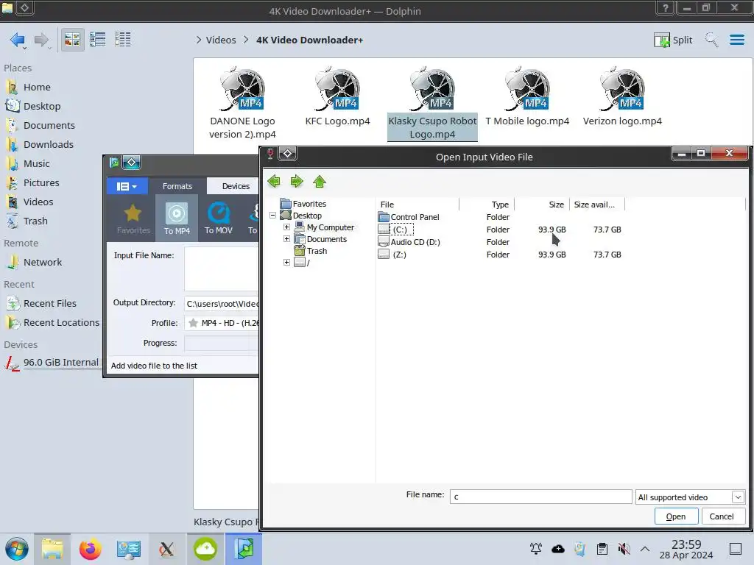The image size is (754, 565).
Task: Go back in Open dialog green arrow
Action: 274,182
